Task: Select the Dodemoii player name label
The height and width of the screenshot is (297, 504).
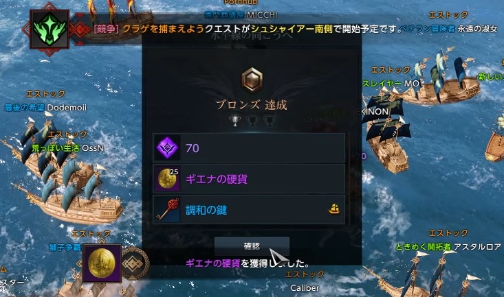Action: point(67,108)
